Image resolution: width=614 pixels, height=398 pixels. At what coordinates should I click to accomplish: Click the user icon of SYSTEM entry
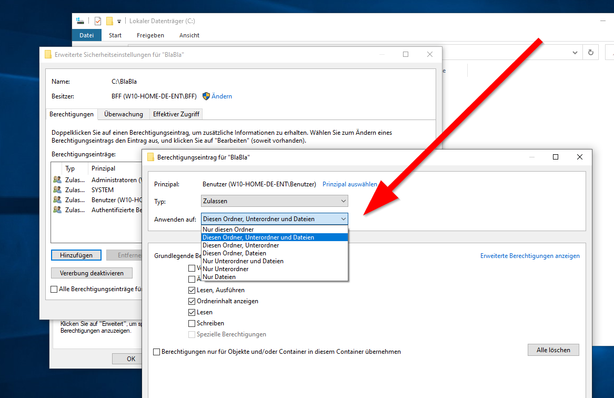[x=57, y=190]
